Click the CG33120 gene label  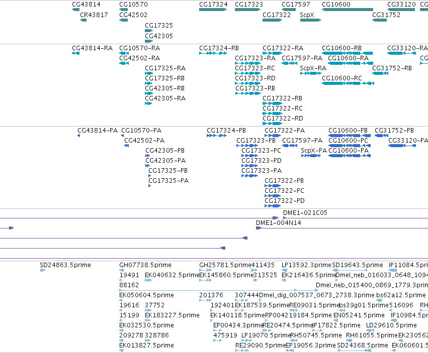pyautogui.click(x=401, y=5)
